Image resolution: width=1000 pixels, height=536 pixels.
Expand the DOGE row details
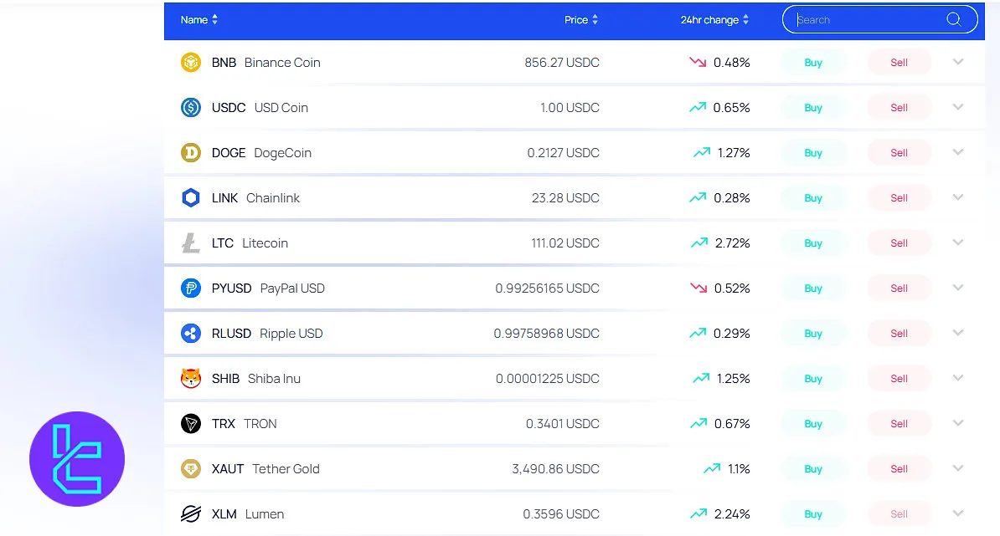click(x=958, y=152)
